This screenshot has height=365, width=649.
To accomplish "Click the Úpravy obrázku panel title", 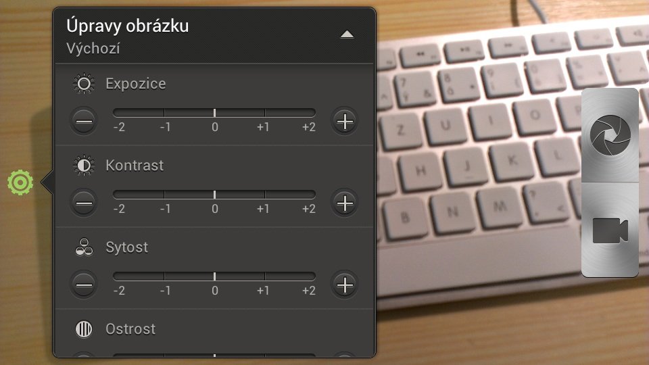I will pyautogui.click(x=128, y=26).
